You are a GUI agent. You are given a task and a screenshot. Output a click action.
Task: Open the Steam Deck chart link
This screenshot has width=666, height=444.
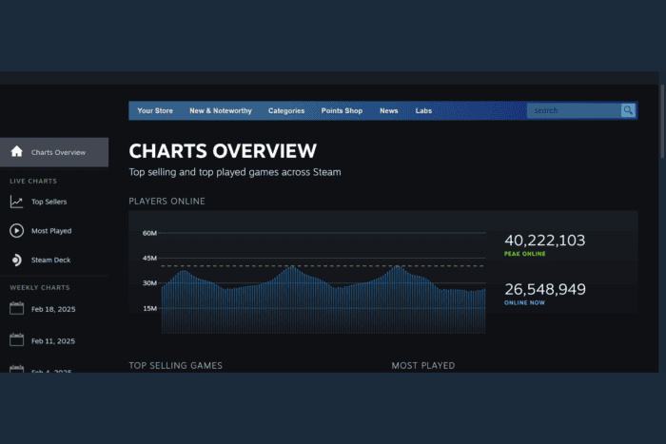[x=51, y=260]
